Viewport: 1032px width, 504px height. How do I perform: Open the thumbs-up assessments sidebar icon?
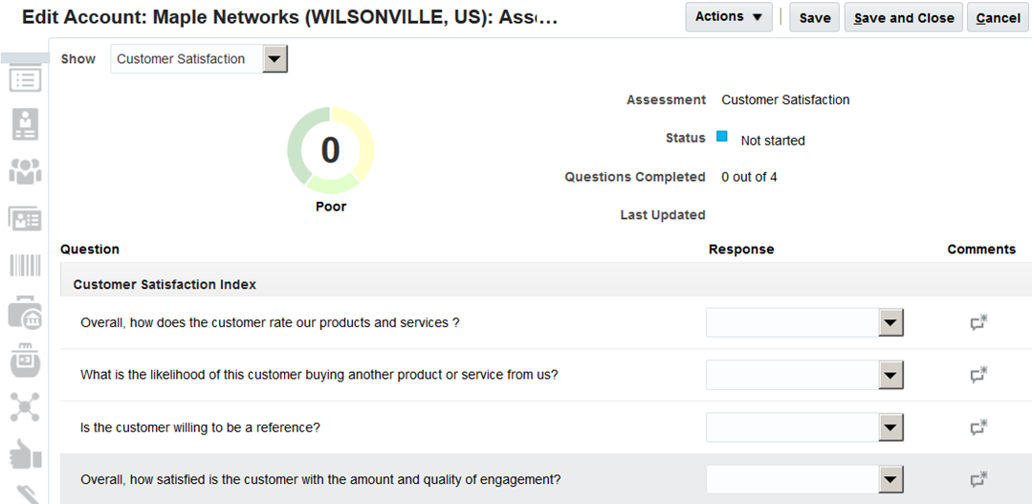coord(25,455)
